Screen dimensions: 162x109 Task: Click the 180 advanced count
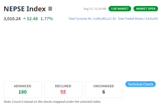pos(23,92)
